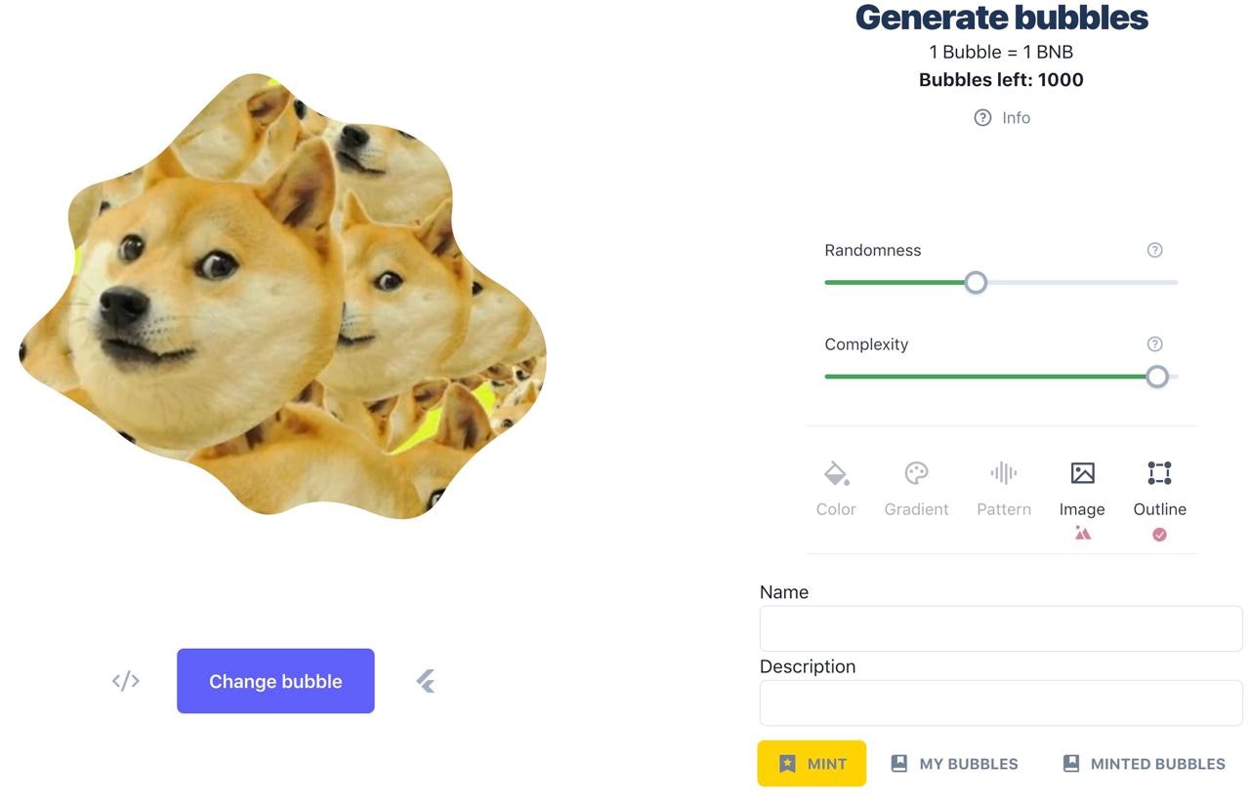Click the Complexity slider handle
1250x802 pixels.
pos(1157,377)
